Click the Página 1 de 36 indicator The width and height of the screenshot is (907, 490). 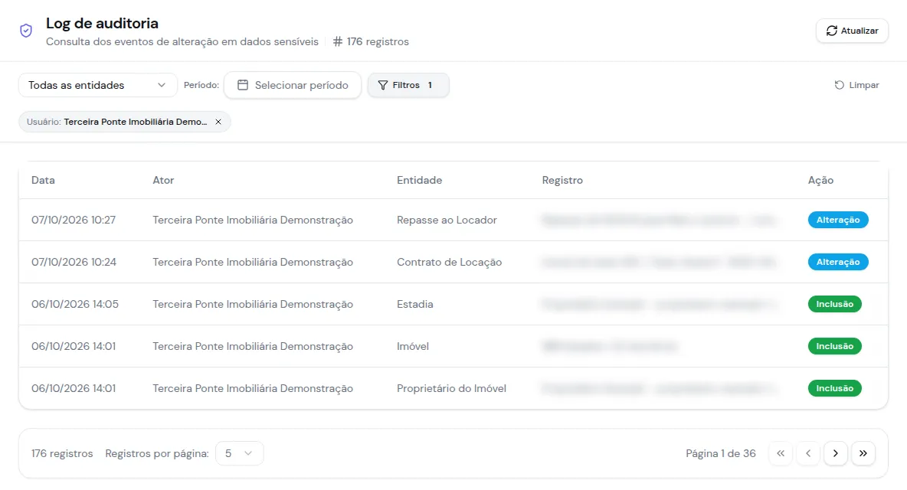coord(721,453)
